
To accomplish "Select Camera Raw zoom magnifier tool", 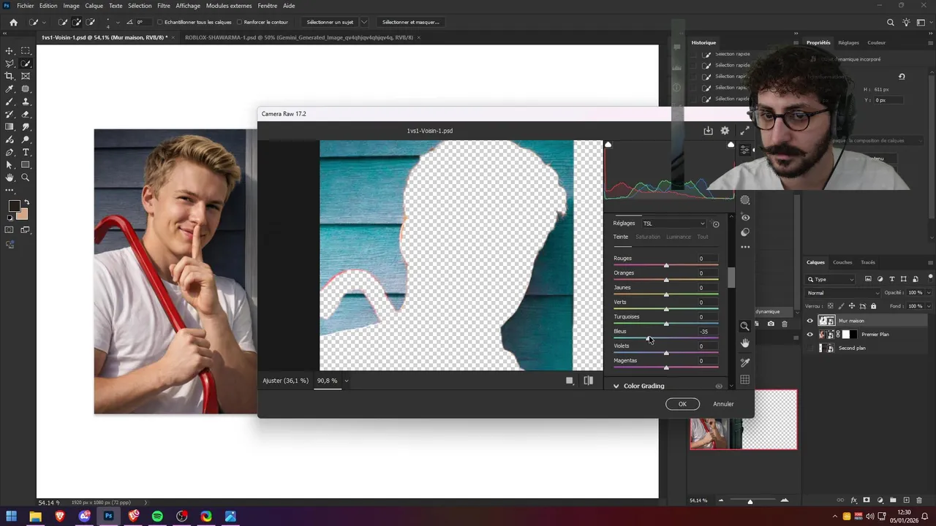I will pyautogui.click(x=745, y=327).
